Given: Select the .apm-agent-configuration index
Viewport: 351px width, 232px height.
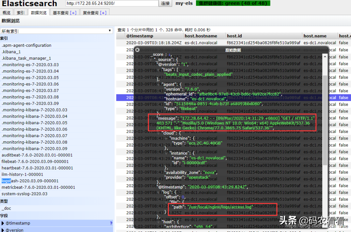Looking at the screenshot, I should pyautogui.click(x=26, y=45).
